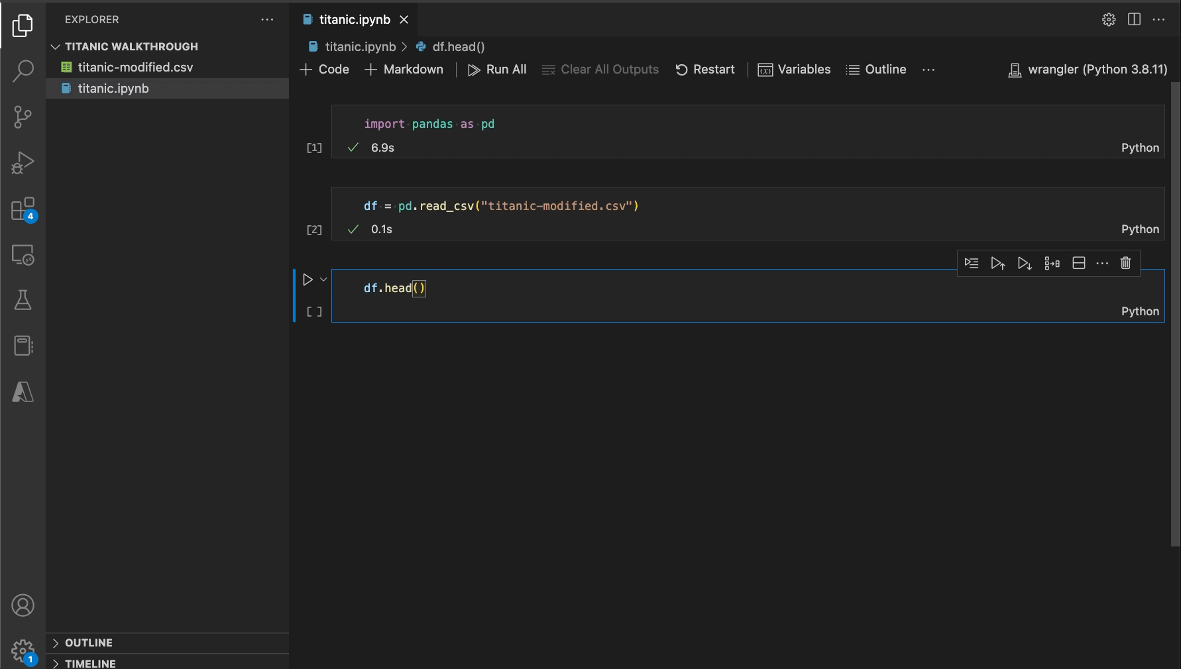Open the cell's more actions ellipsis menu
The height and width of the screenshot is (669, 1181).
pyautogui.click(x=1102, y=263)
